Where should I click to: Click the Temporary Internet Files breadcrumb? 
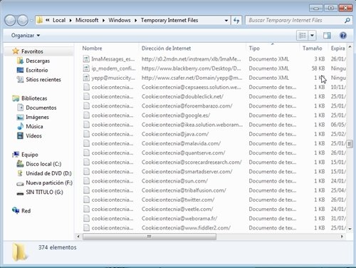point(169,20)
